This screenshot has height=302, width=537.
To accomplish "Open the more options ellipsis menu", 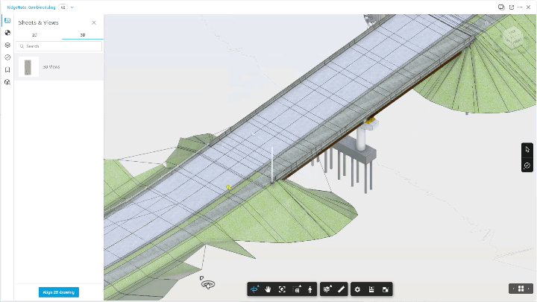I will [520, 7].
